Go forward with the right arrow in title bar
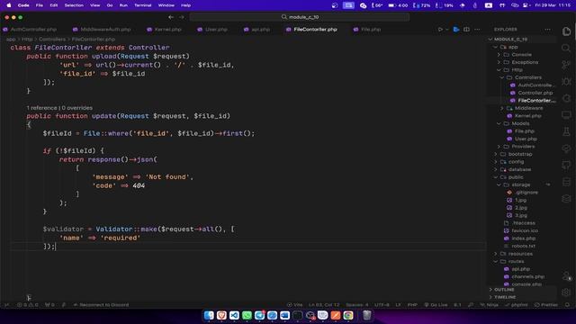This screenshot has height=324, width=576. pos(182,17)
